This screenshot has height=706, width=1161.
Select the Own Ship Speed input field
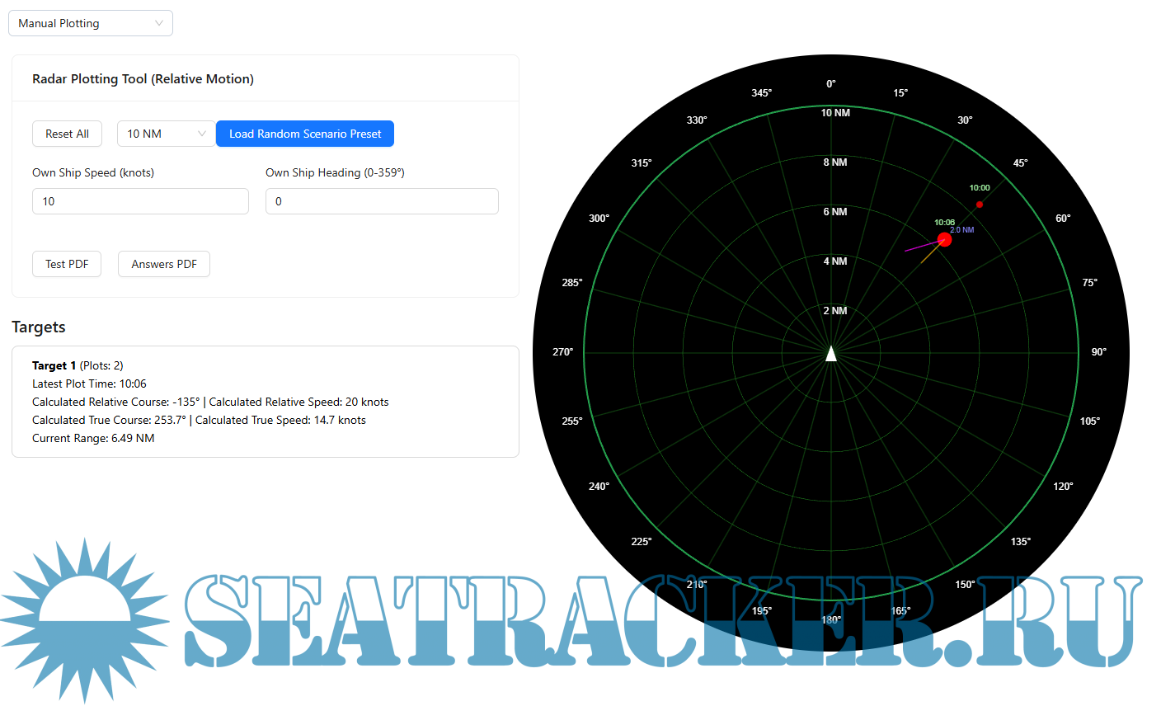click(140, 200)
